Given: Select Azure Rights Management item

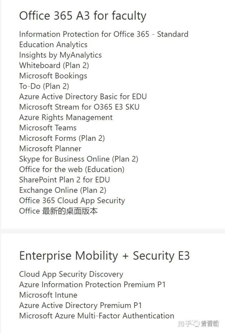Looking at the screenshot, I should [x=66, y=118].
